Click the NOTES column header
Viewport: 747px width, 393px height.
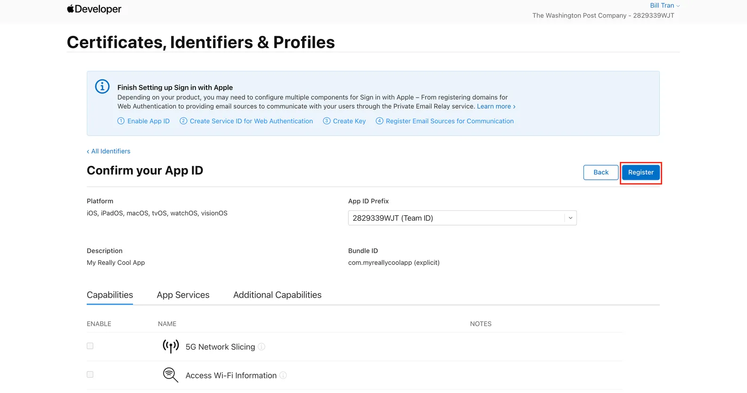coord(481,324)
